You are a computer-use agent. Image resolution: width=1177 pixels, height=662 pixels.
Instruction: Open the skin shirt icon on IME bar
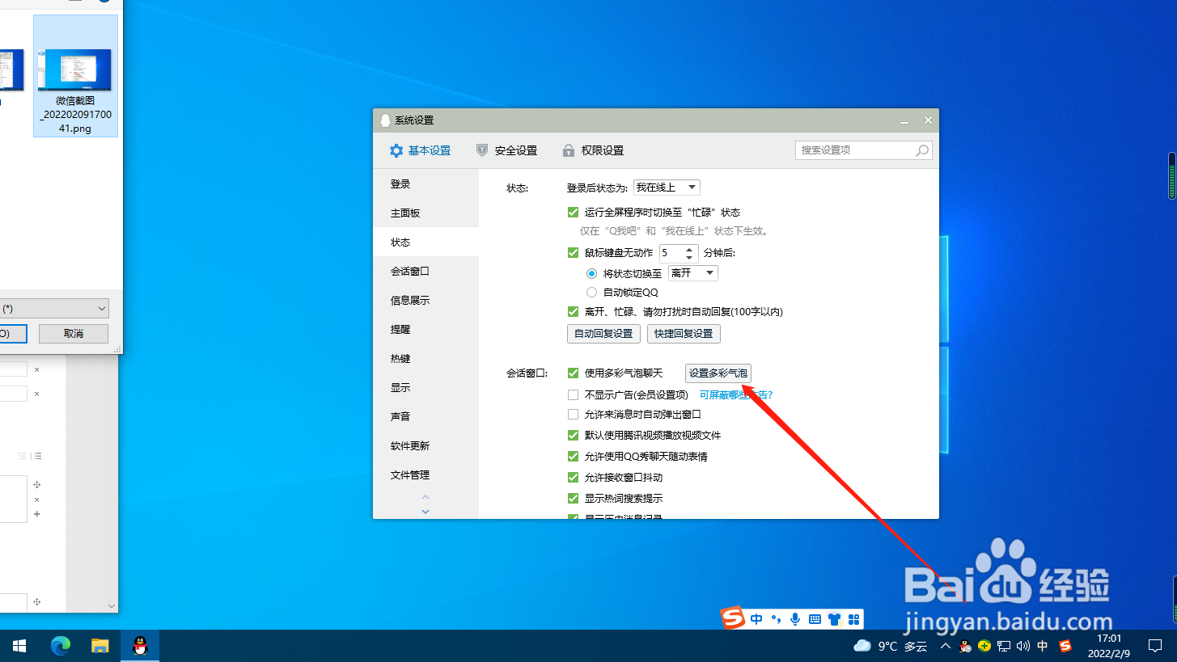tap(834, 620)
